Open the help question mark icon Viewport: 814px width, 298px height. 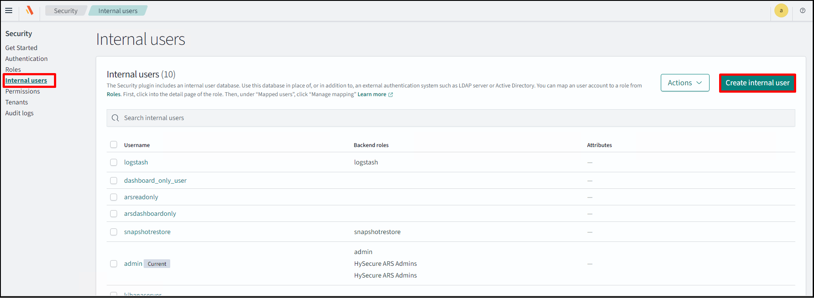pos(803,11)
